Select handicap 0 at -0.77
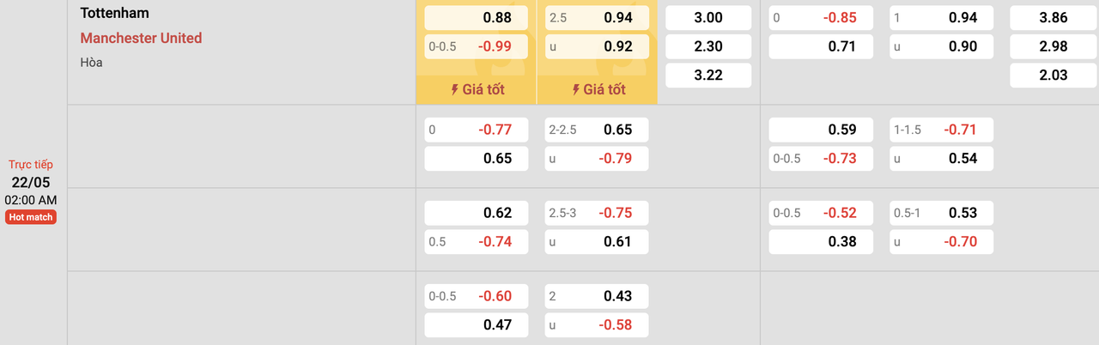Screen dimensions: 1099x345 pos(477,130)
